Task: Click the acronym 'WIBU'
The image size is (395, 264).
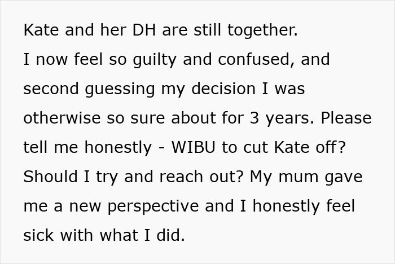Action: (x=193, y=147)
